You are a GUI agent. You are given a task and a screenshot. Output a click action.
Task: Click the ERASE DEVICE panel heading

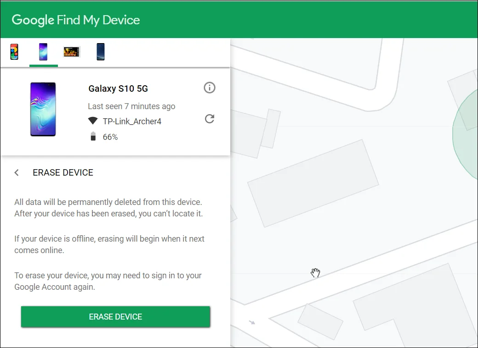[x=63, y=173]
